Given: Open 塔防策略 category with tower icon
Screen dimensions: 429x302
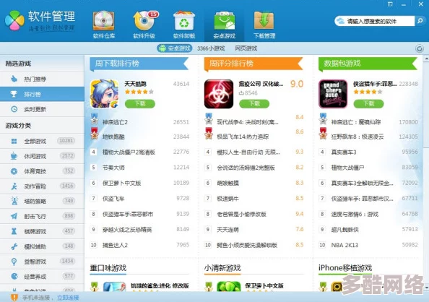Looking at the screenshot, I should (x=42, y=202).
